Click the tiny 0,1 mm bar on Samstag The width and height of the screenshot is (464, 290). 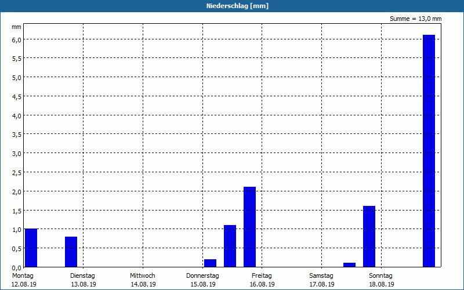pos(350,265)
